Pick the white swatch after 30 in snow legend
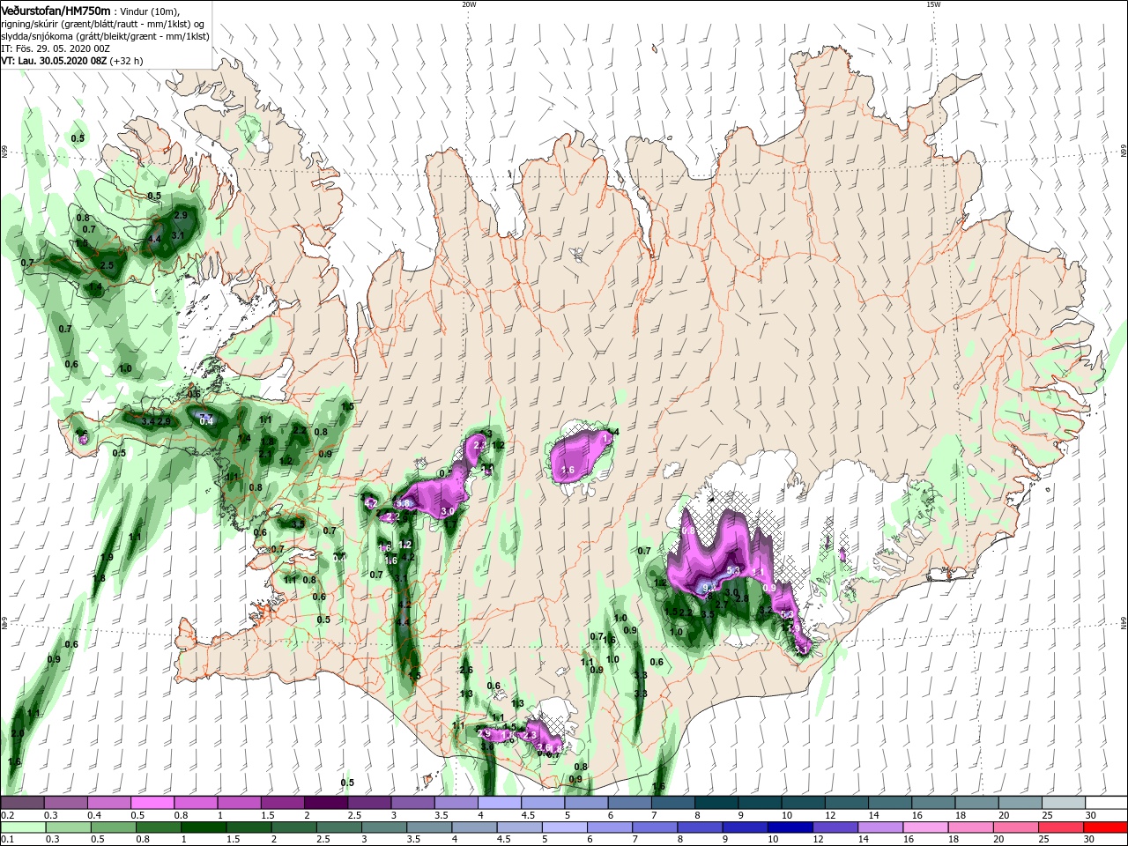This screenshot has width=1128, height=846. [x=1106, y=803]
